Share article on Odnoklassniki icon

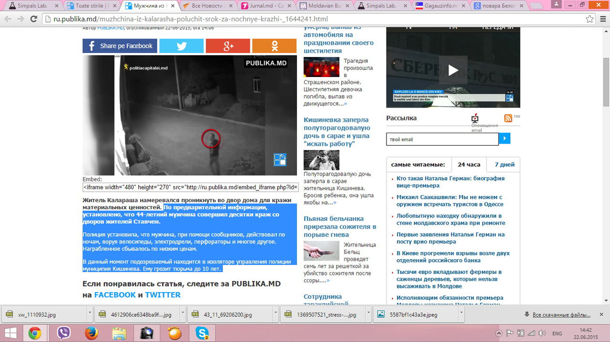click(x=274, y=46)
